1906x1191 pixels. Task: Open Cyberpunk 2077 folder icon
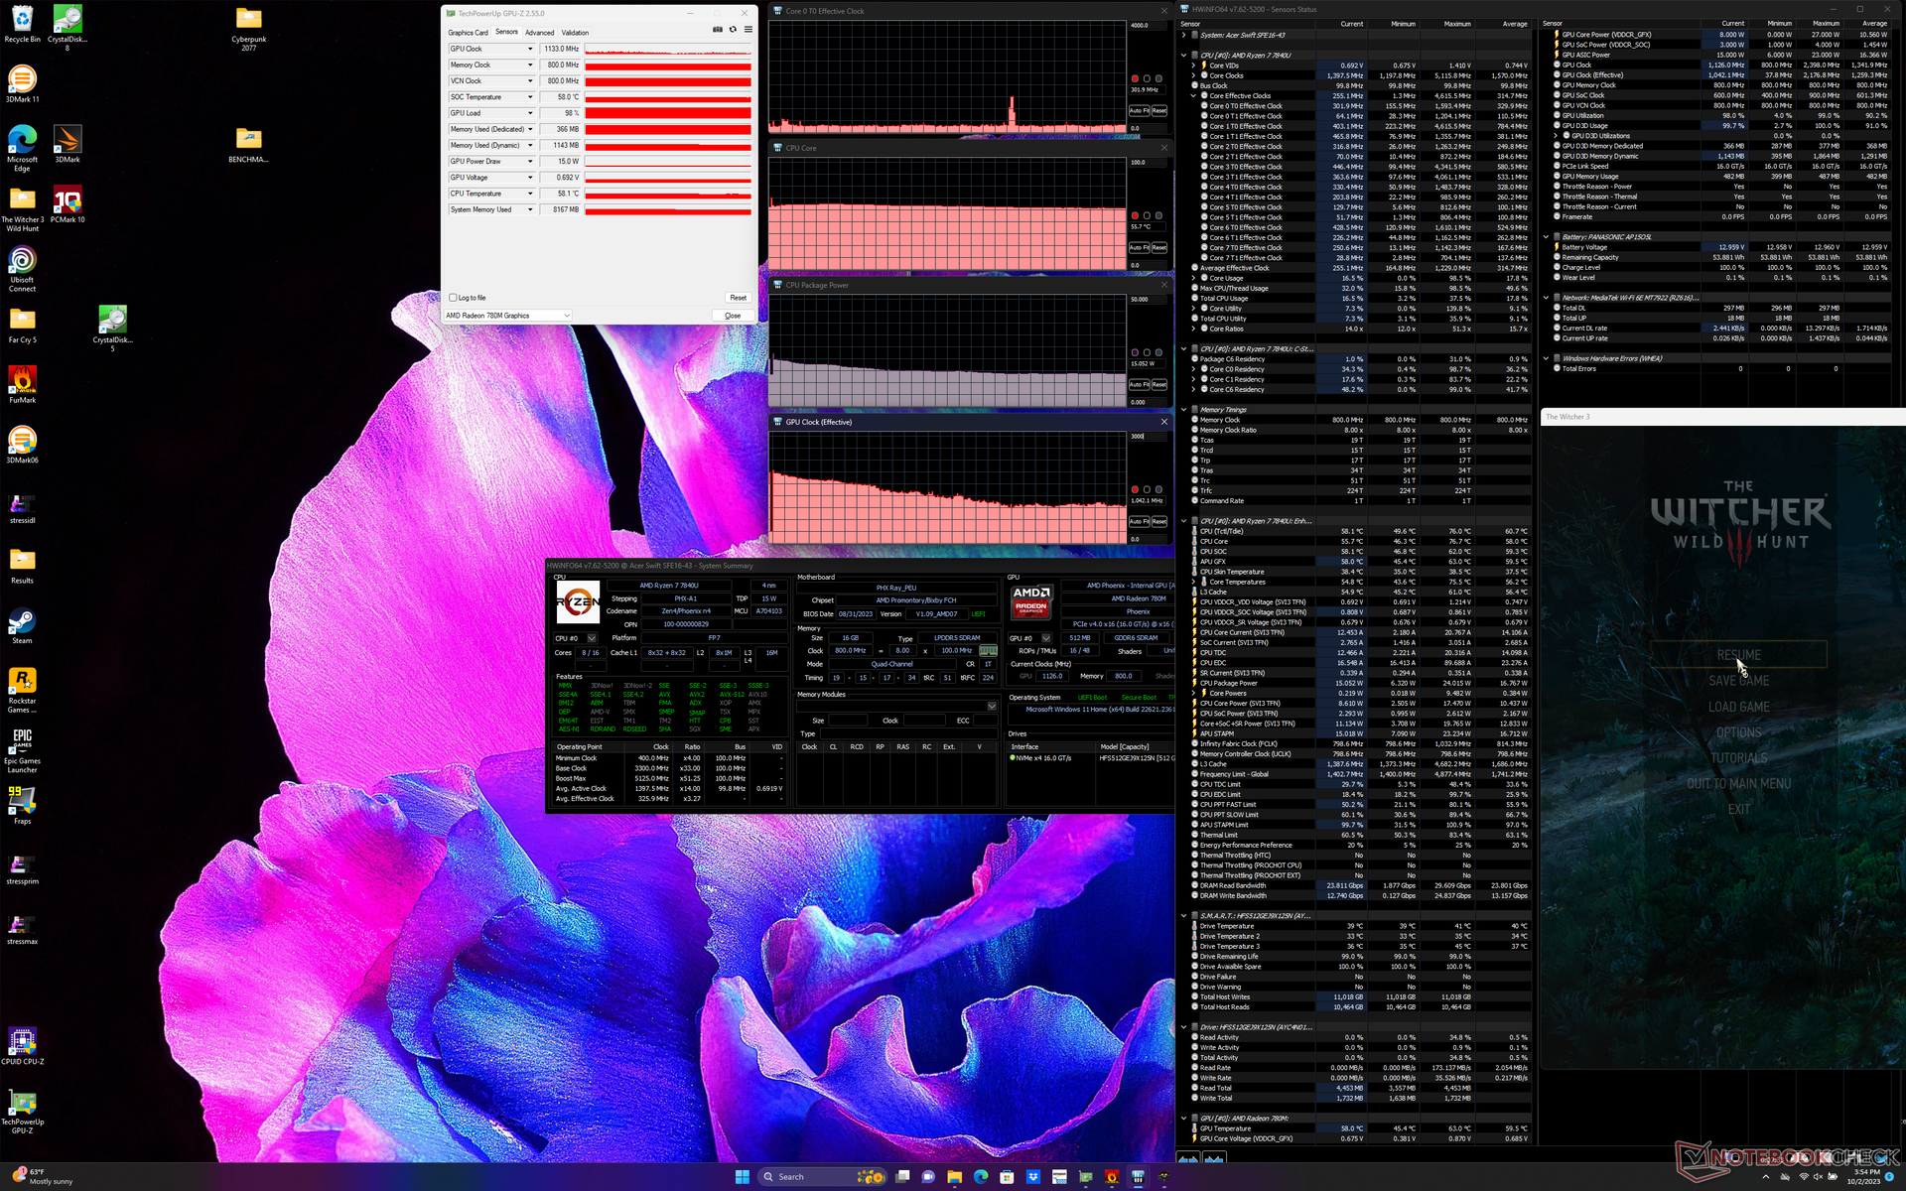[248, 20]
